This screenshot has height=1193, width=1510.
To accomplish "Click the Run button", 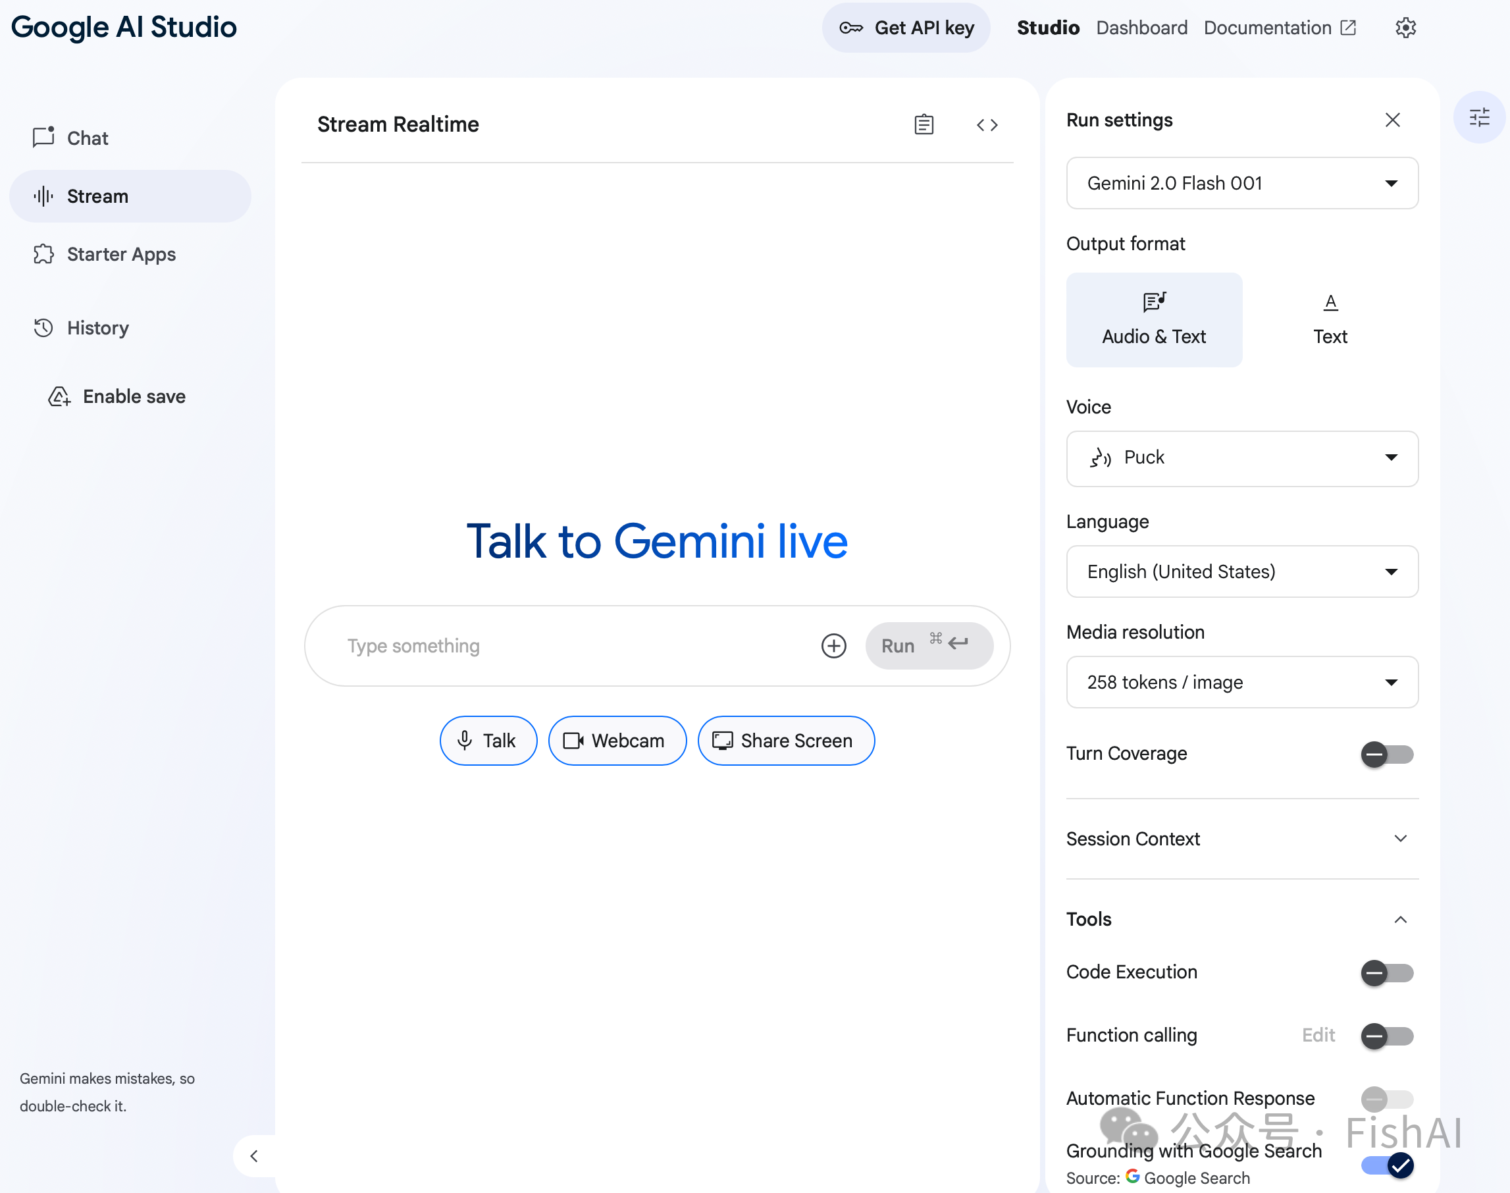I will (x=929, y=646).
